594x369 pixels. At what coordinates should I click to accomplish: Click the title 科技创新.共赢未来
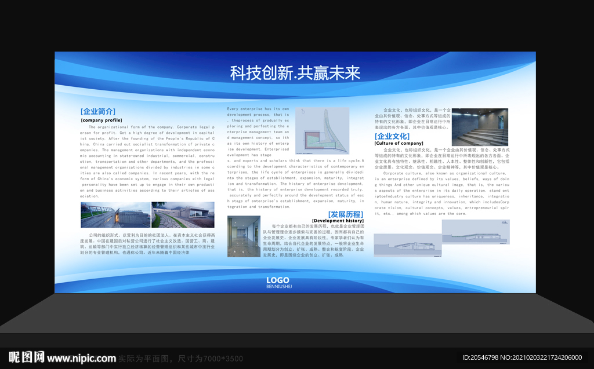click(x=295, y=73)
